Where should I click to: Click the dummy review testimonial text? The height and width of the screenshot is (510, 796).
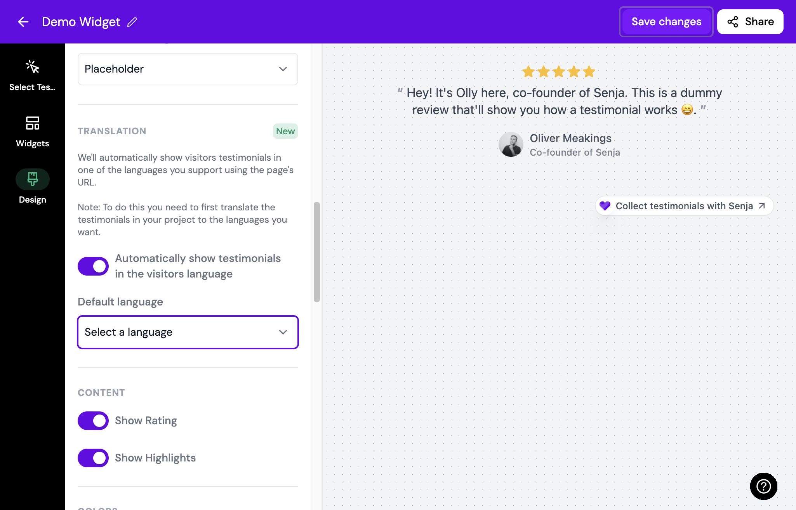coord(559,101)
